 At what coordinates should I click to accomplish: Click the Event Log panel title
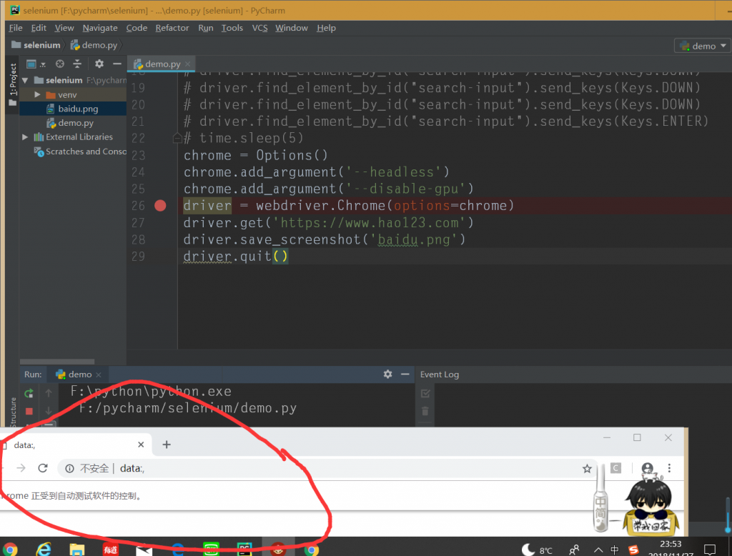pyautogui.click(x=440, y=374)
